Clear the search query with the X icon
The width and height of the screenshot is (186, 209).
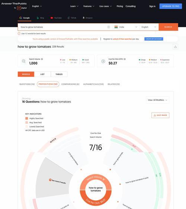(109, 27)
